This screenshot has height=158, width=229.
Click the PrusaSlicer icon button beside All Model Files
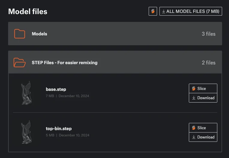153,11
